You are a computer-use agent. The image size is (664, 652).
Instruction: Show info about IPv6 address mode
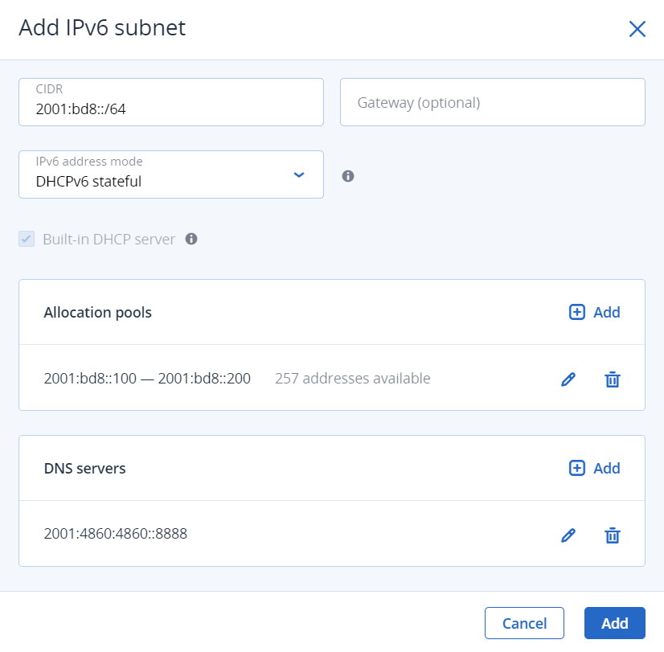[348, 175]
